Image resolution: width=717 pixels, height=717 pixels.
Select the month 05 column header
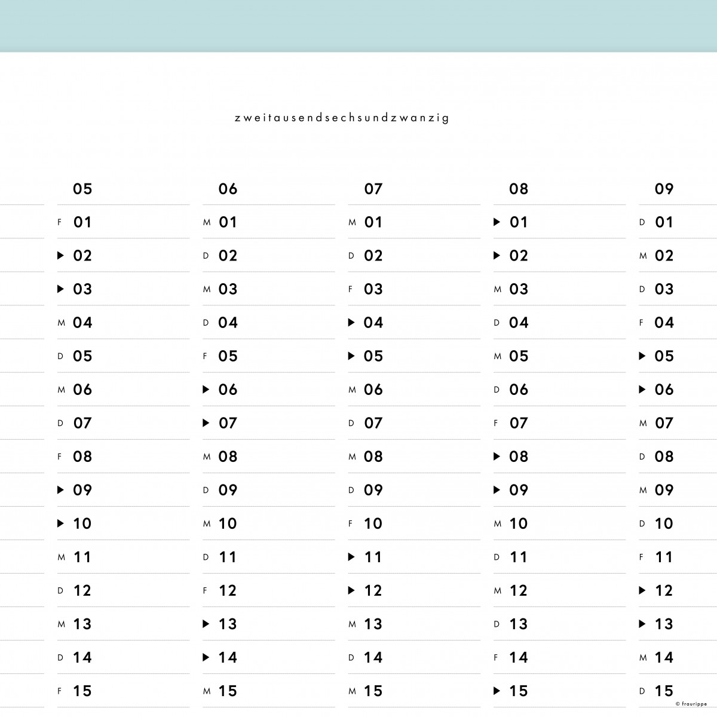[82, 189]
